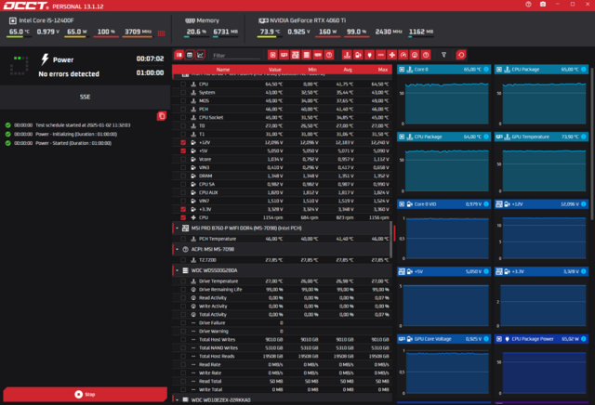The height and width of the screenshot is (405, 595).
Task: Click the screenshot camera icon in title bar
Action: pos(543,6)
